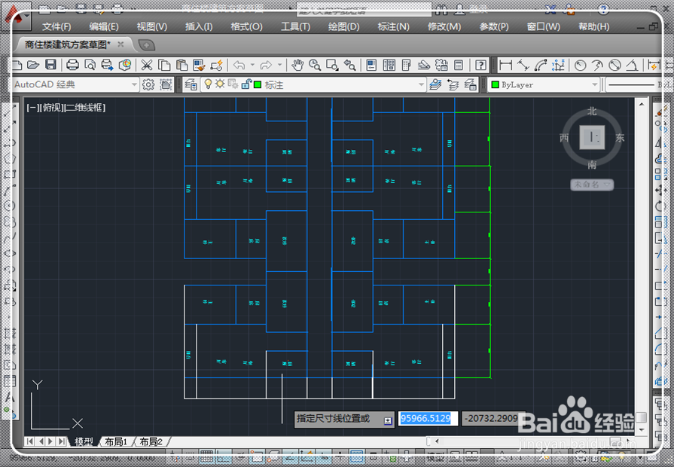
Task: Open the 文件(F) menu
Action: click(56, 26)
